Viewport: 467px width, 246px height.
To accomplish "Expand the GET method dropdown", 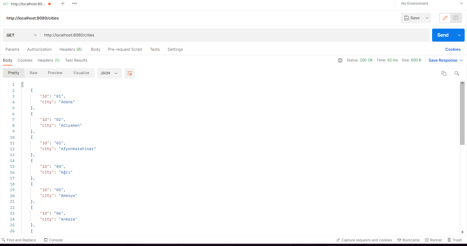I will 22,35.
